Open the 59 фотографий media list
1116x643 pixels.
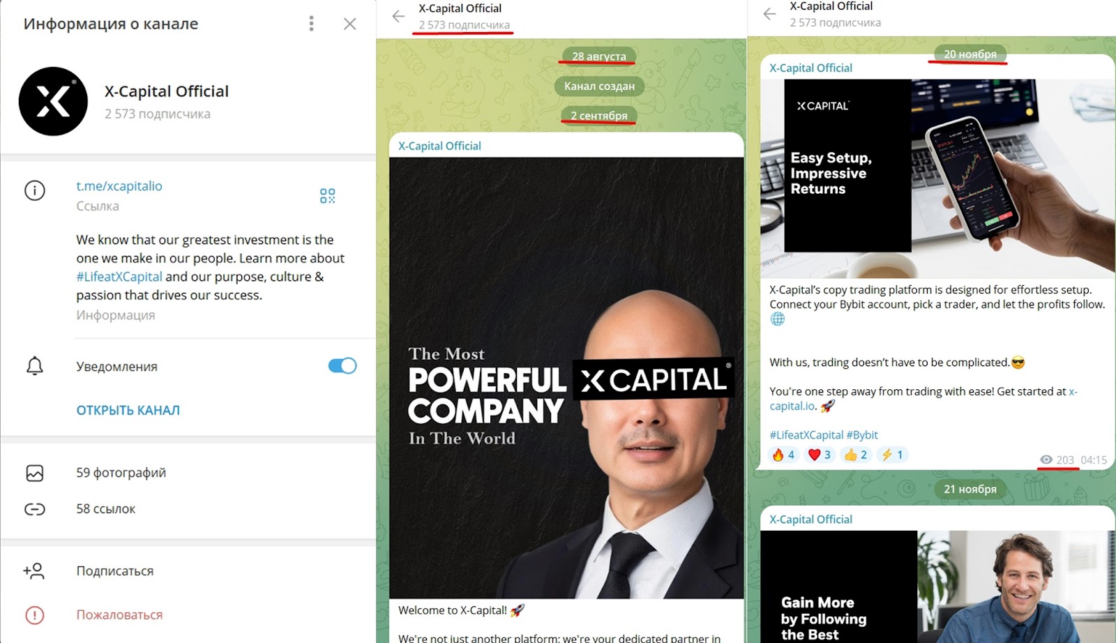(121, 473)
